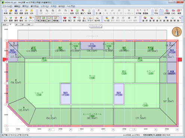Click the VER version icon
The height and width of the screenshot is (138, 185).
pyautogui.click(x=31, y=12)
